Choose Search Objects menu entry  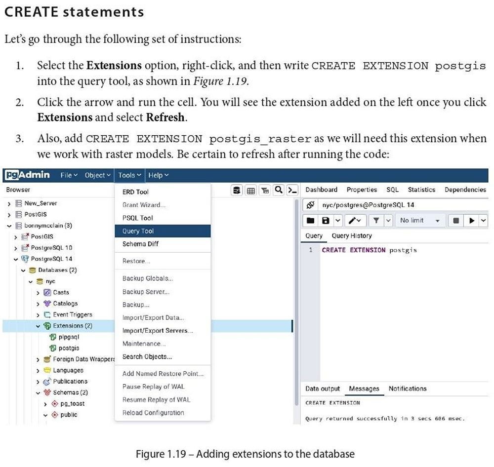coord(163,356)
